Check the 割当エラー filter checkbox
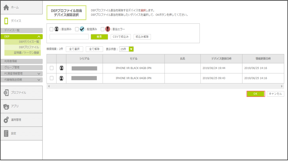288x163 pixels. point(102,29)
